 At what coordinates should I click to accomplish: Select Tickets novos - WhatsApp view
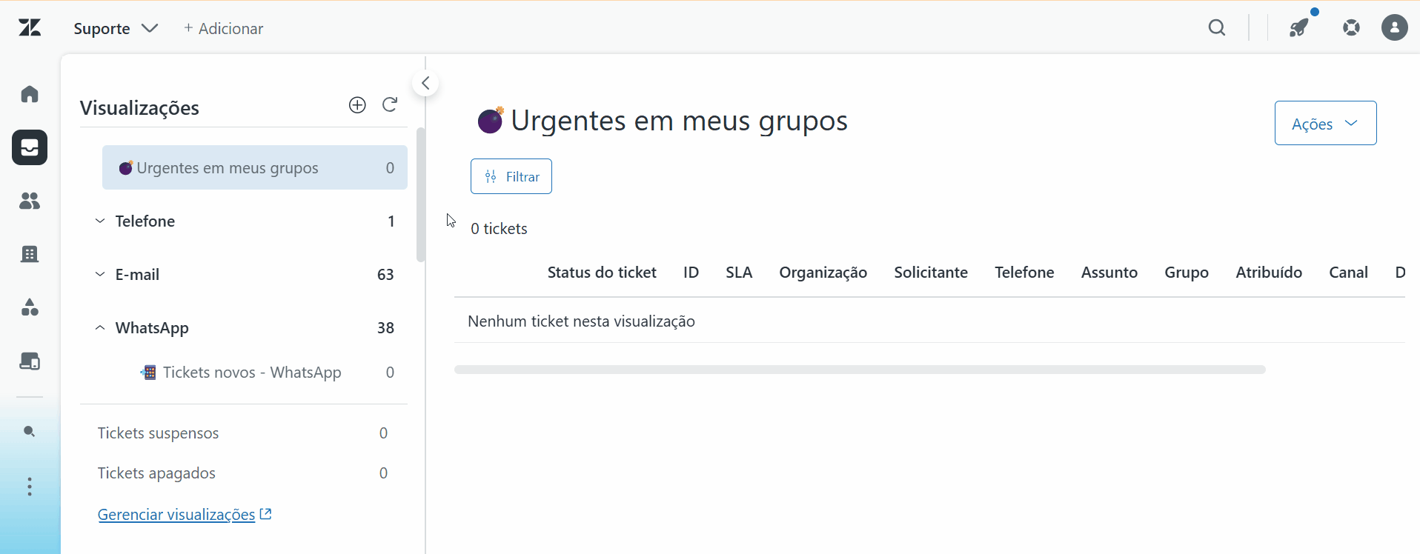252,372
